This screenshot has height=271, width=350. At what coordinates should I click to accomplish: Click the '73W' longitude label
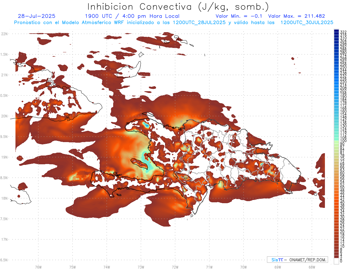tap(141, 267)
